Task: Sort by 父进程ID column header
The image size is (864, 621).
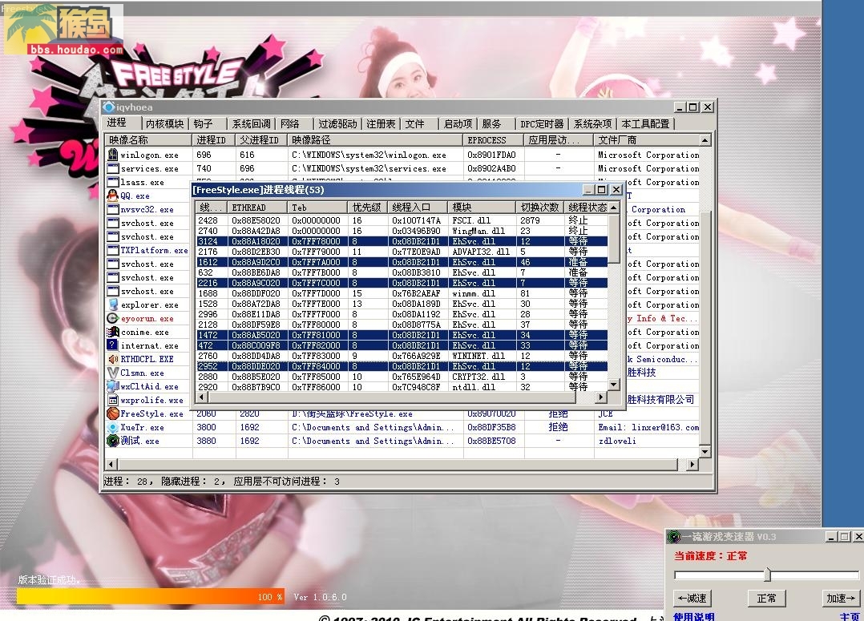Action: coord(262,140)
